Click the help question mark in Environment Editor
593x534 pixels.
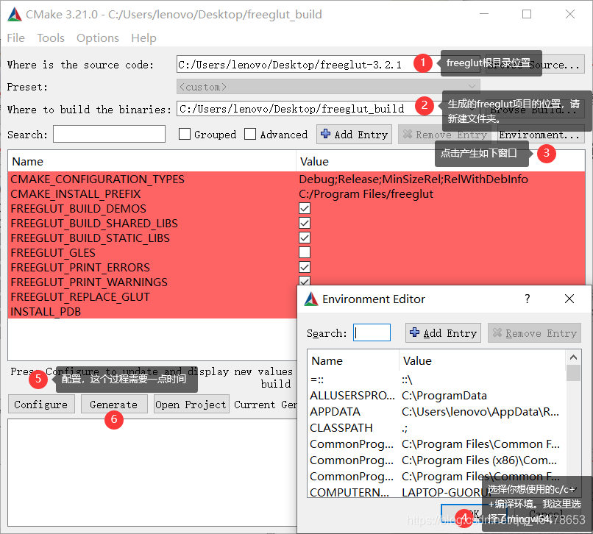(x=528, y=299)
